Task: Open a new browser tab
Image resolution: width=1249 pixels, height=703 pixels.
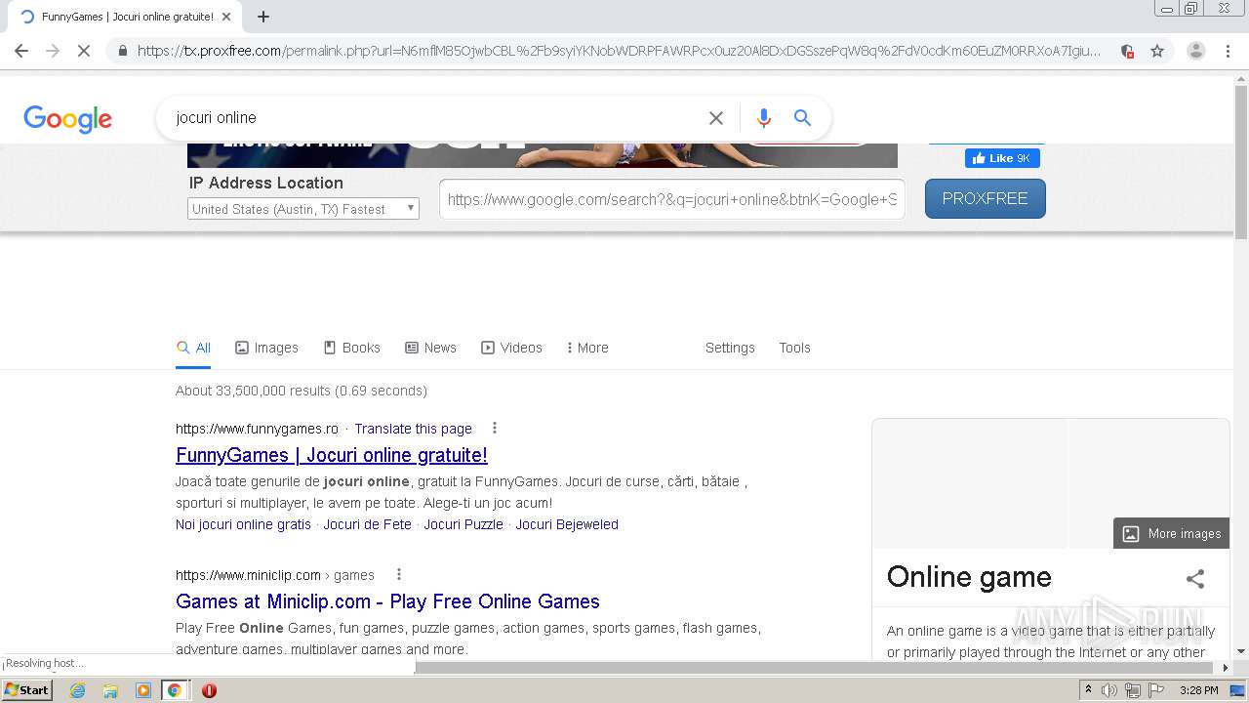Action: [x=263, y=17]
